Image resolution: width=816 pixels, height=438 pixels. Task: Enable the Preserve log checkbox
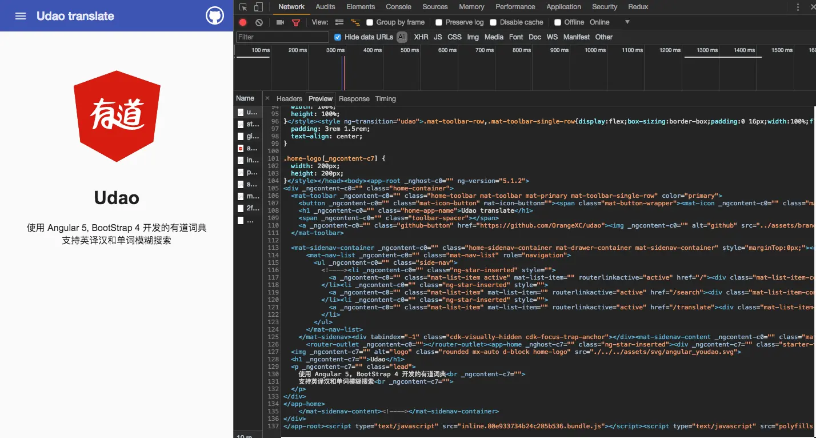click(439, 22)
